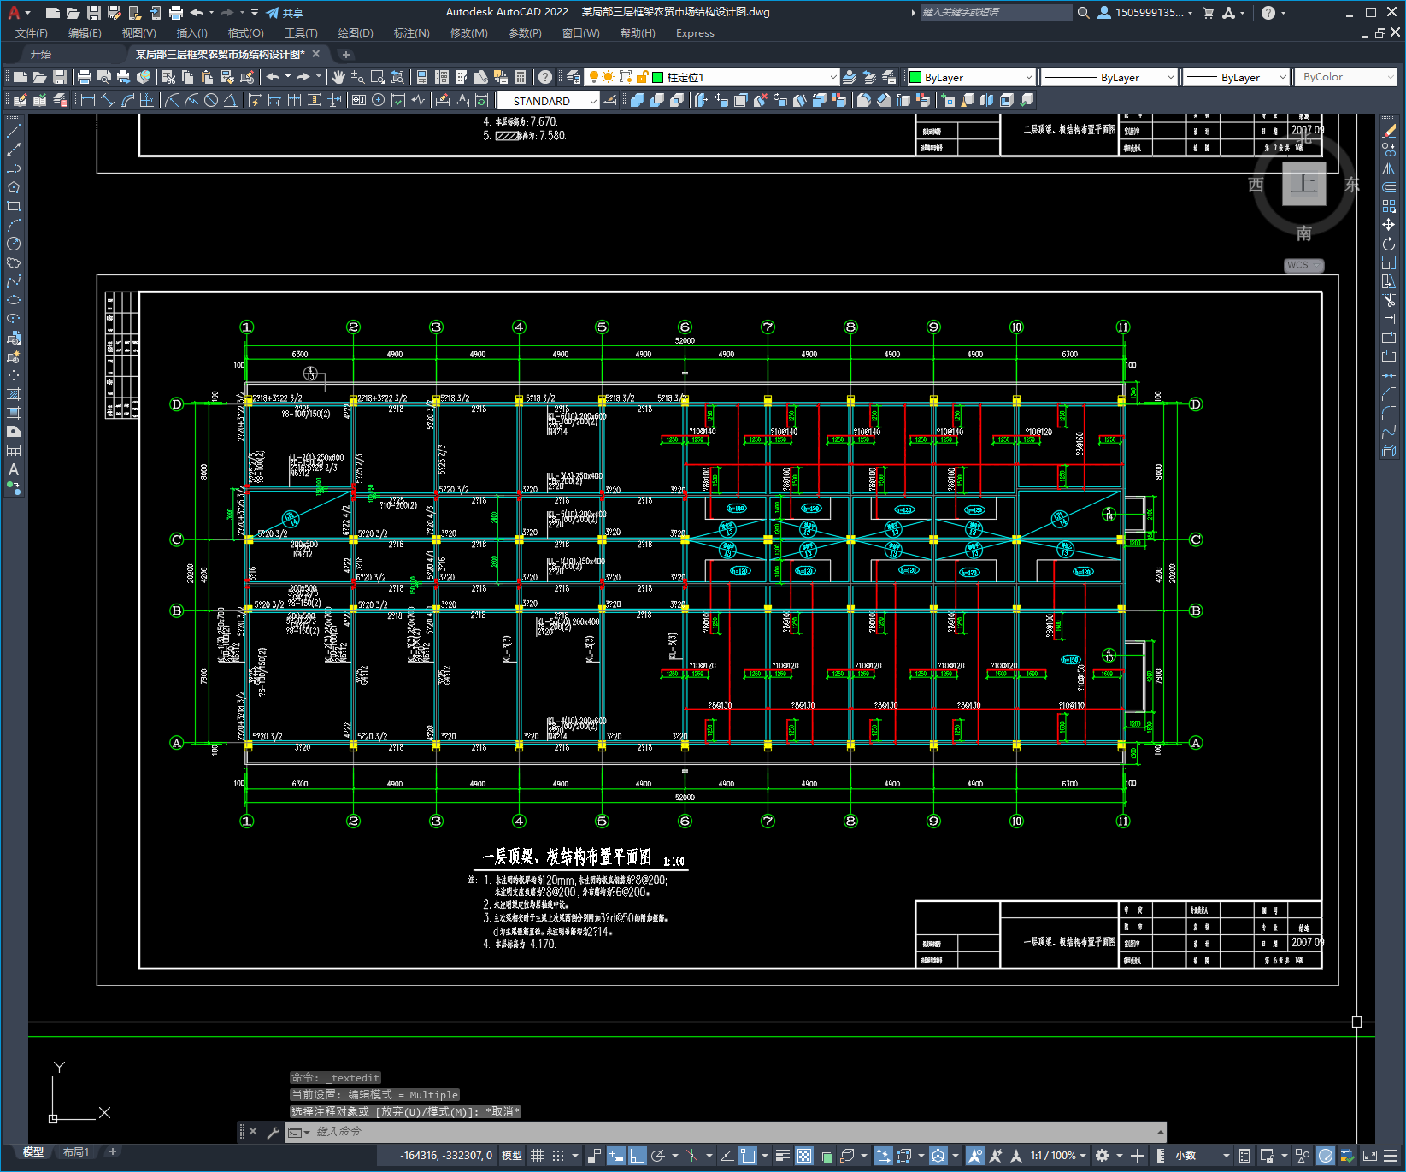Open the Customization menu icon in status bar

1391,1156
